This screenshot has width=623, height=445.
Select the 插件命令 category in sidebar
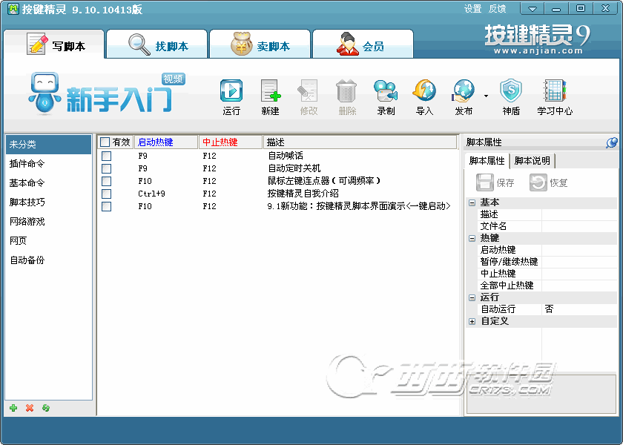[27, 163]
